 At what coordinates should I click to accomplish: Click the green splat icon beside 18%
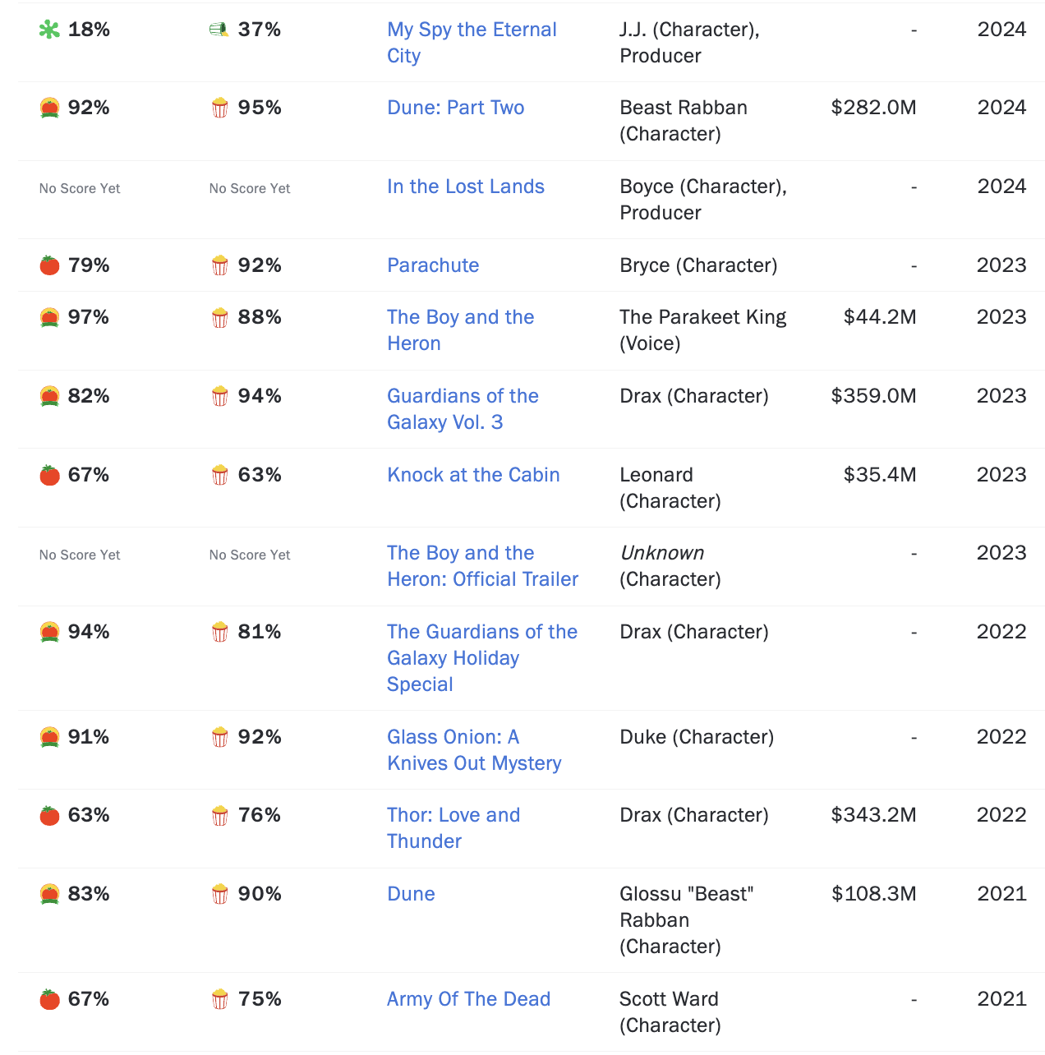coord(49,30)
